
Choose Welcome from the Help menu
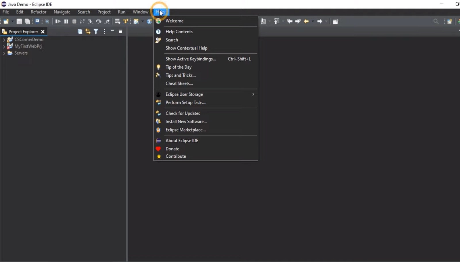coord(206,21)
